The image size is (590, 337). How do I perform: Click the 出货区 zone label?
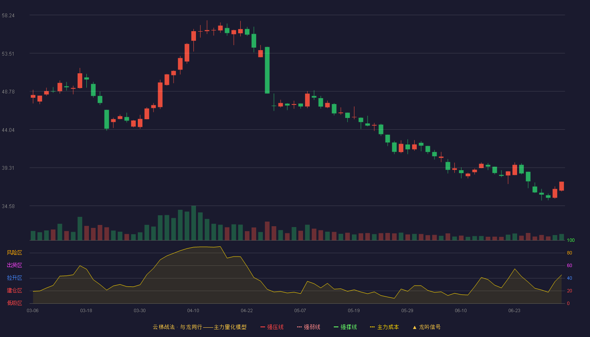[x=14, y=265]
